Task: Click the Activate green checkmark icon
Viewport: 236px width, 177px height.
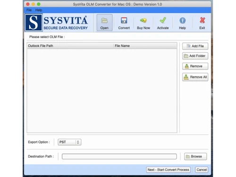Action: click(x=163, y=20)
